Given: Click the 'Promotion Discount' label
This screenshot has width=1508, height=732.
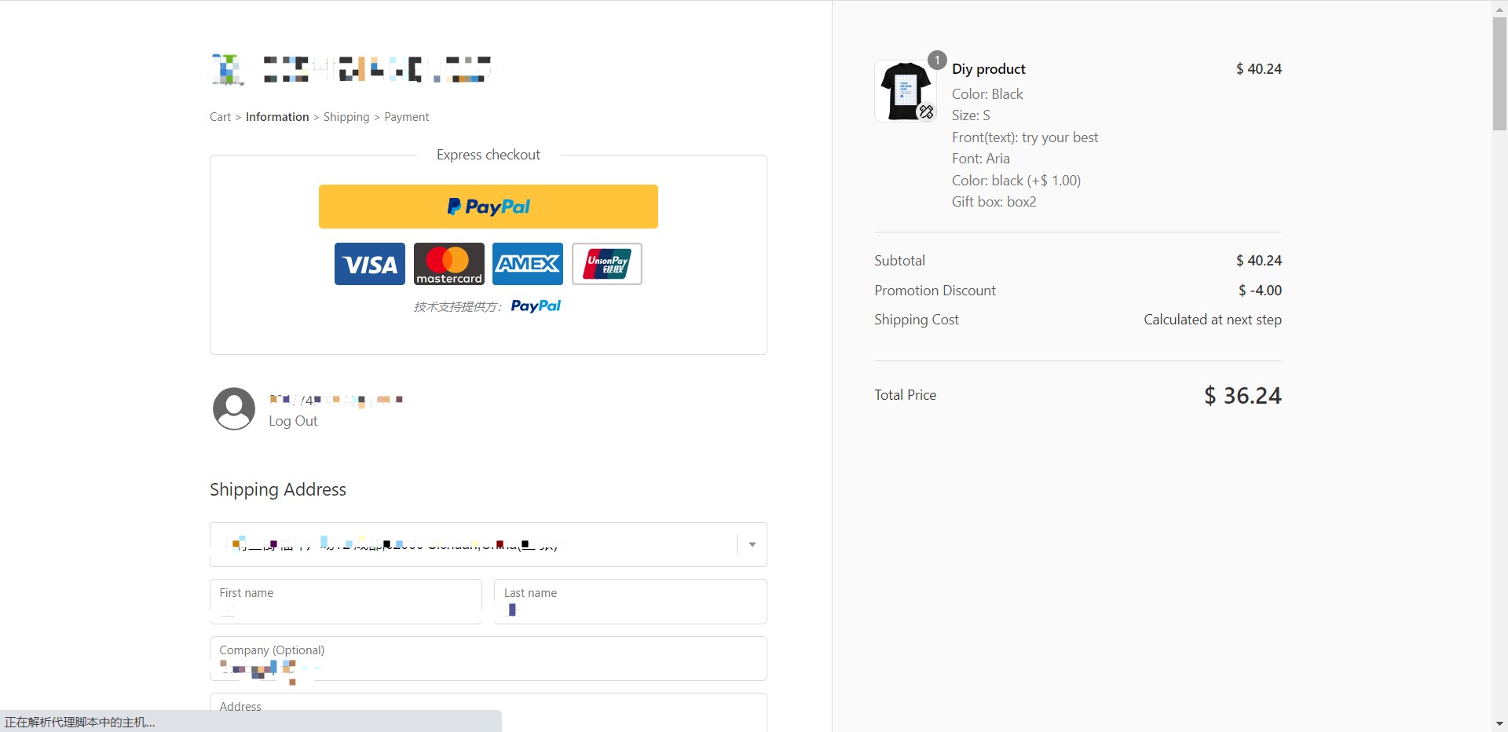Looking at the screenshot, I should (935, 291).
